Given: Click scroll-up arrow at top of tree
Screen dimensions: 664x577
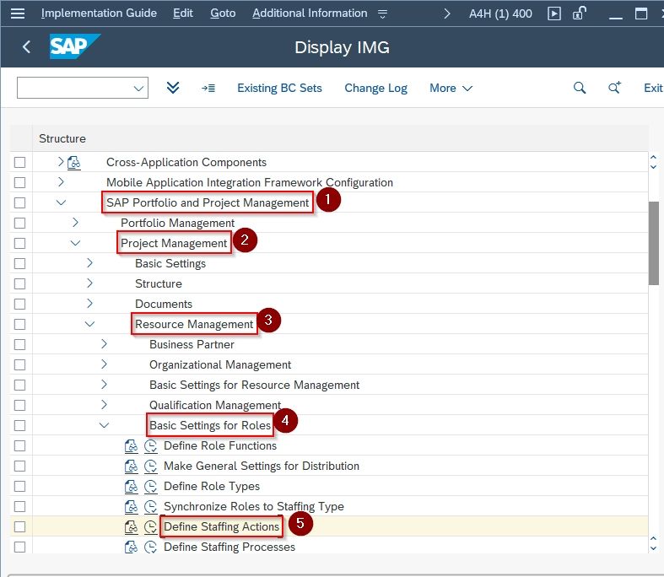Looking at the screenshot, I should point(653,158).
